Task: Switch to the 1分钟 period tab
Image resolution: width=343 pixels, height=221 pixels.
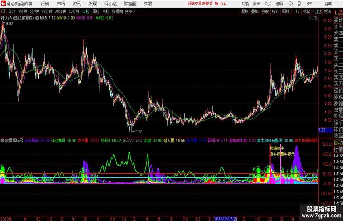Action: pyautogui.click(x=23, y=11)
